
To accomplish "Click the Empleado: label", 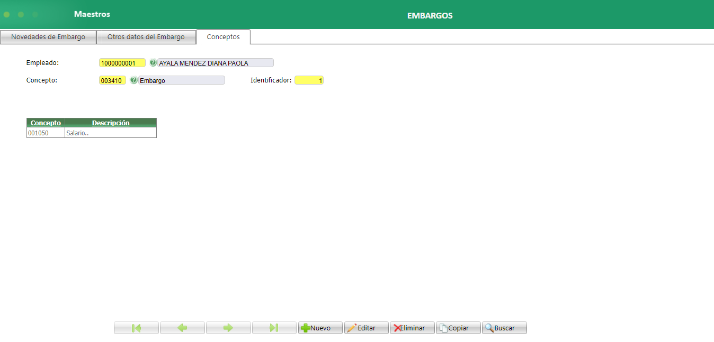I will (42, 62).
